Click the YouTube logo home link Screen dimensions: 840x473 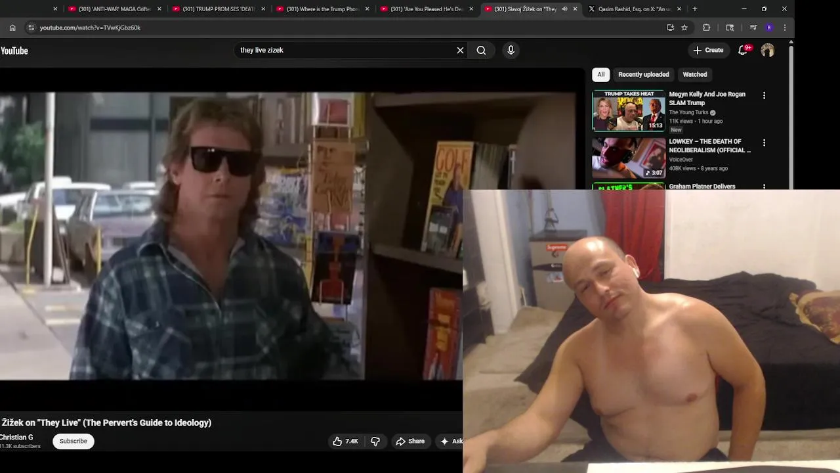point(14,51)
